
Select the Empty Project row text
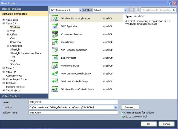tap(68, 58)
